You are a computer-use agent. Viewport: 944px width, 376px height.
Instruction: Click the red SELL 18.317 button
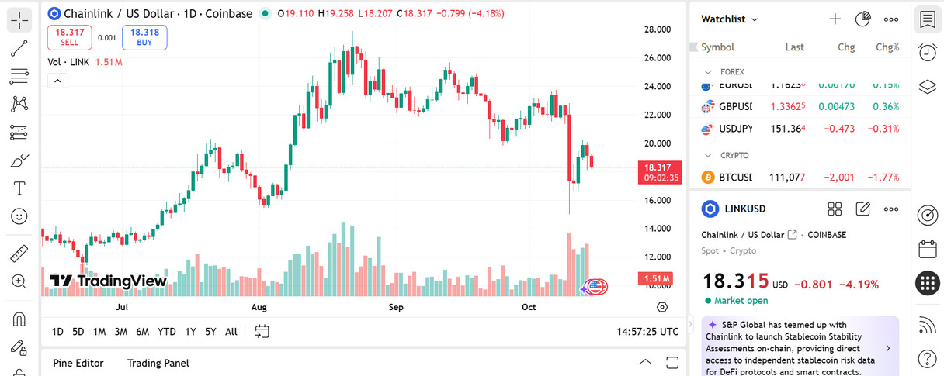pyautogui.click(x=70, y=37)
